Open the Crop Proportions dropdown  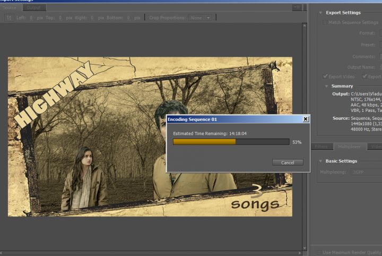tap(200, 18)
